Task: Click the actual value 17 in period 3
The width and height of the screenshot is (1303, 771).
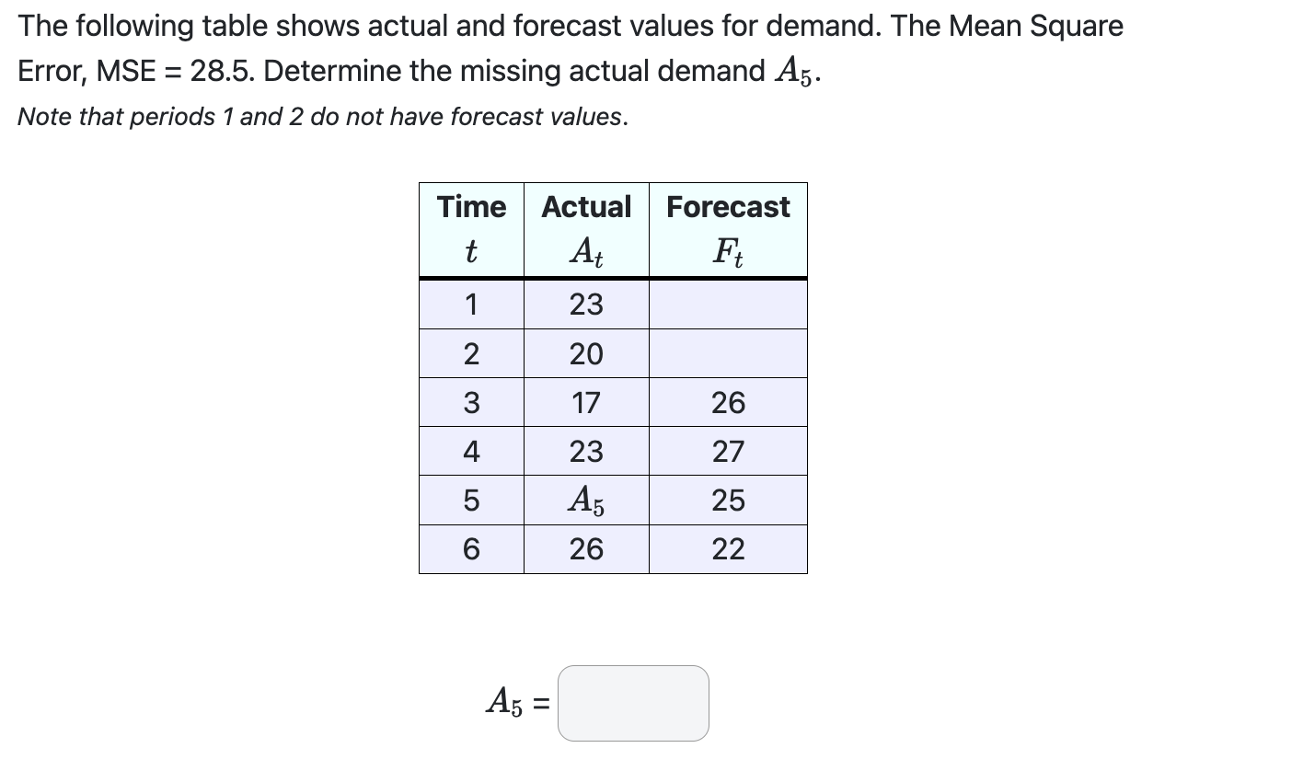Action: [x=586, y=402]
